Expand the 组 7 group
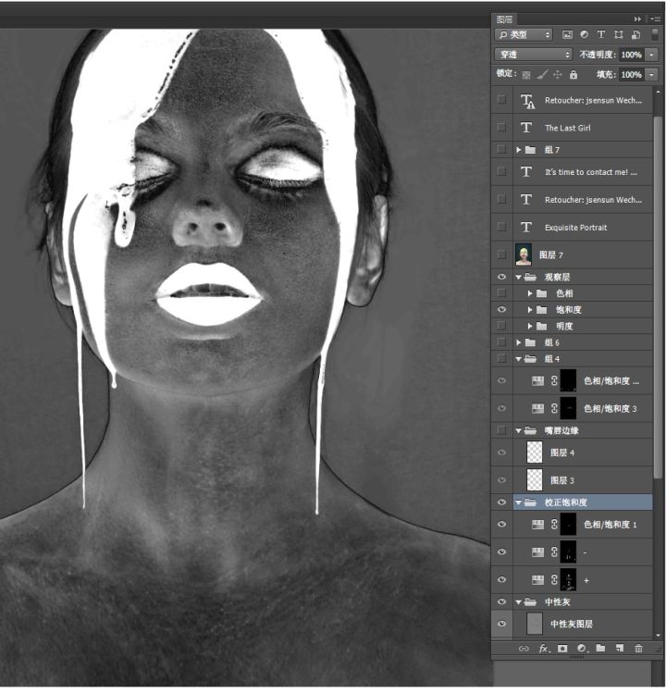 (518, 150)
